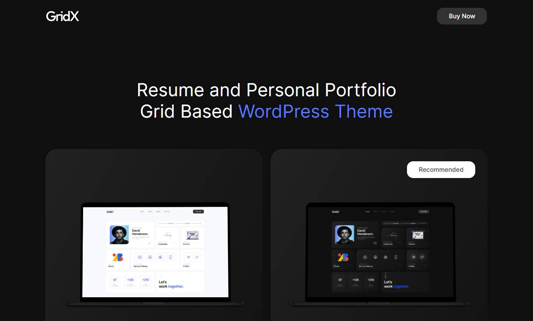Click the Recommended badge
This screenshot has width=533, height=321.
[441, 169]
